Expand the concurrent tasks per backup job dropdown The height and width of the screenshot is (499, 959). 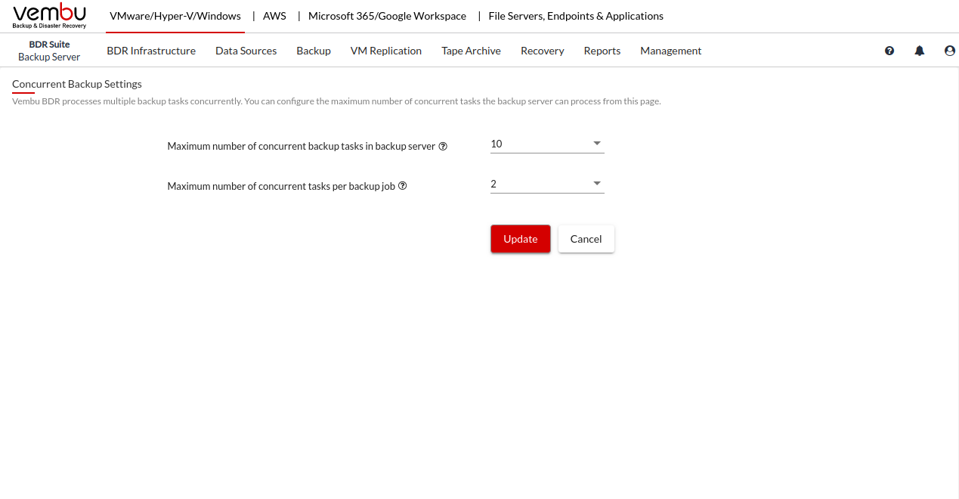tap(547, 184)
